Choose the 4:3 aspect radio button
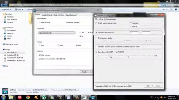179x100 pixels. 81,32
